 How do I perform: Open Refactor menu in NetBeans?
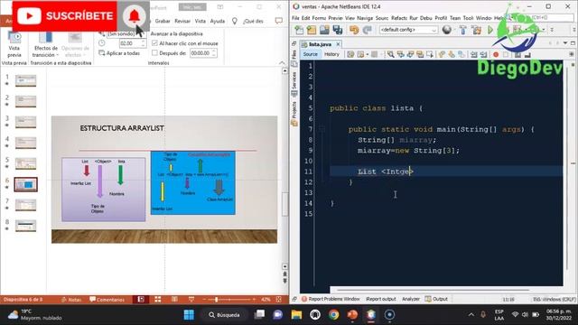pos(399,18)
